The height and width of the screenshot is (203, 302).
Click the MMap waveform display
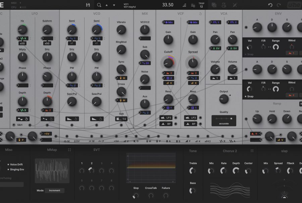(52, 171)
